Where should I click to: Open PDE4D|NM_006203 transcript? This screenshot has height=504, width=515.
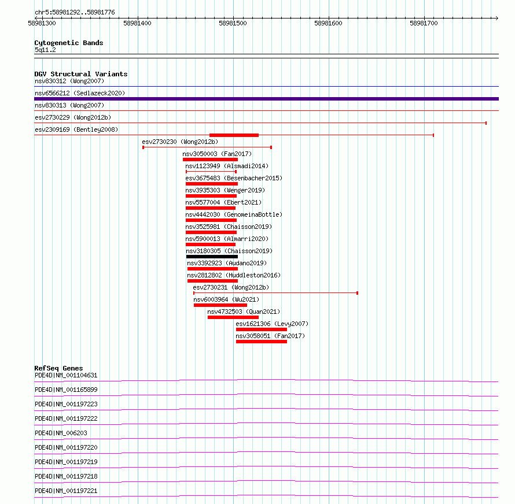tap(61, 433)
